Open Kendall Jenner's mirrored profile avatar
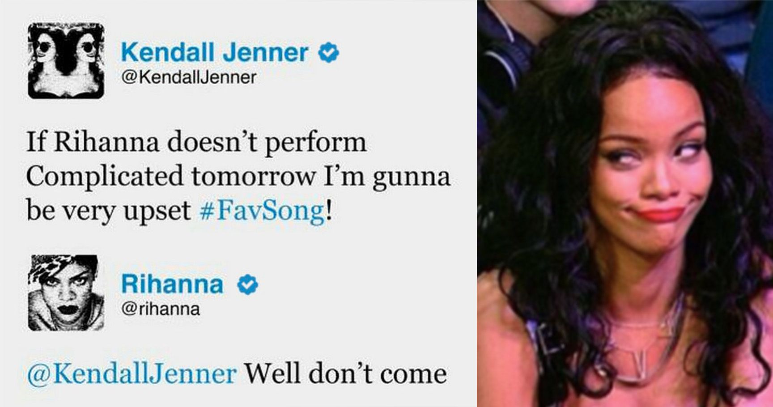The image size is (773, 407). [x=66, y=61]
